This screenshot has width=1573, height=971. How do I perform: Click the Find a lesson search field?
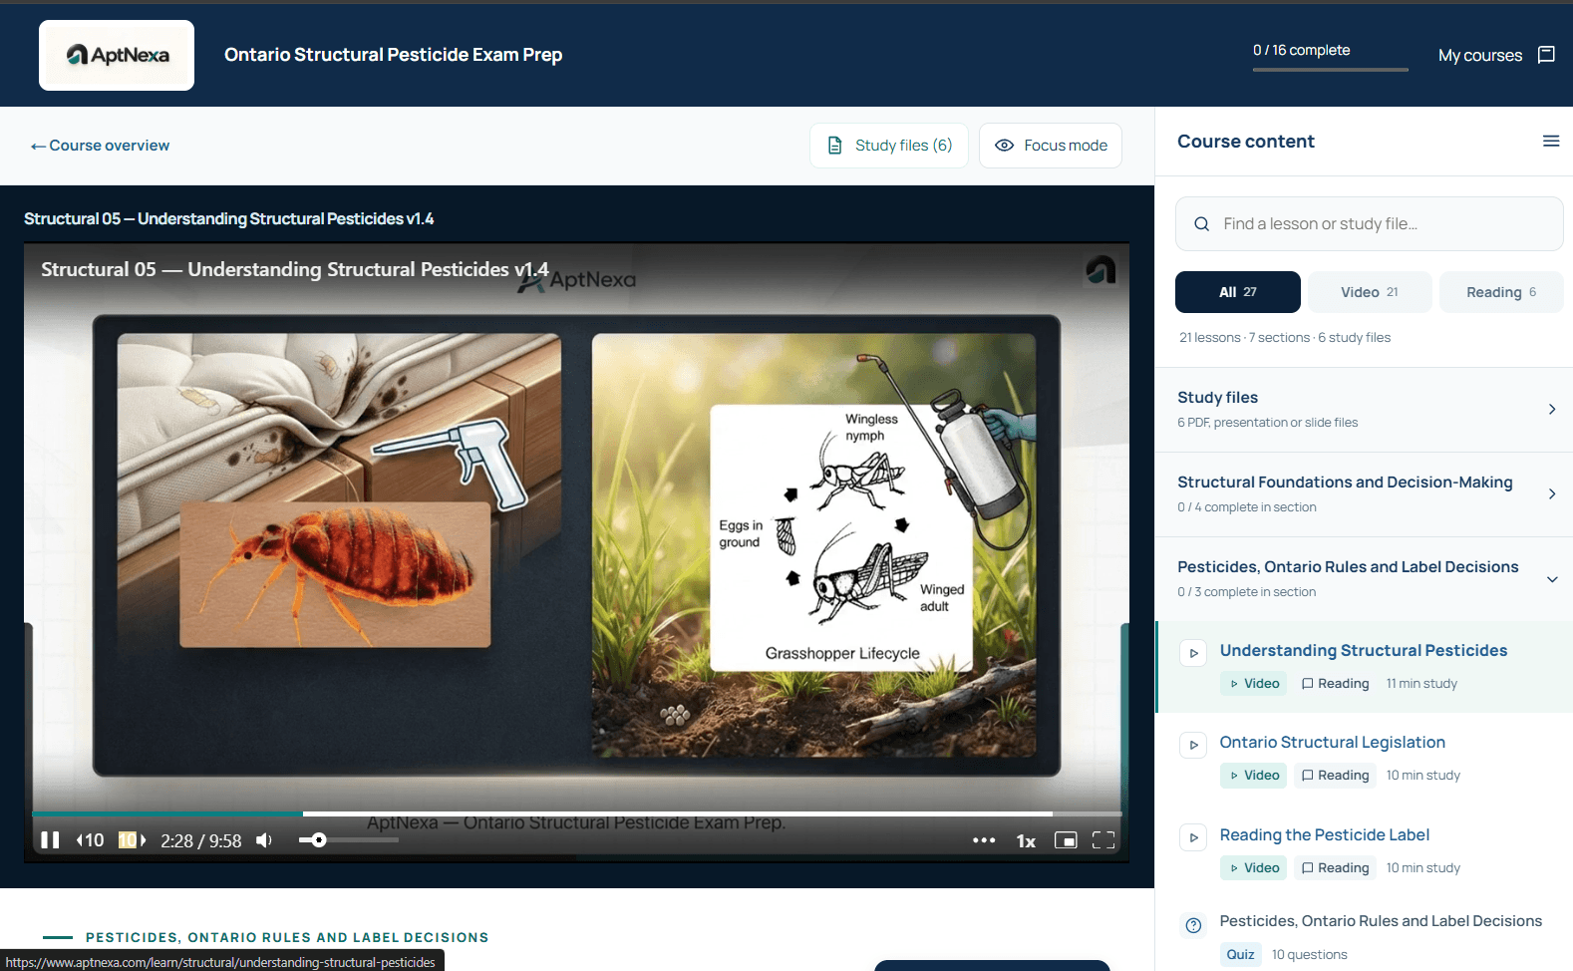tap(1370, 223)
